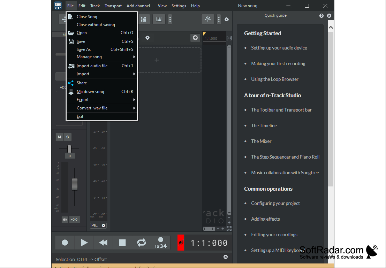Click three-dot menu next to piano icon

tap(170, 19)
